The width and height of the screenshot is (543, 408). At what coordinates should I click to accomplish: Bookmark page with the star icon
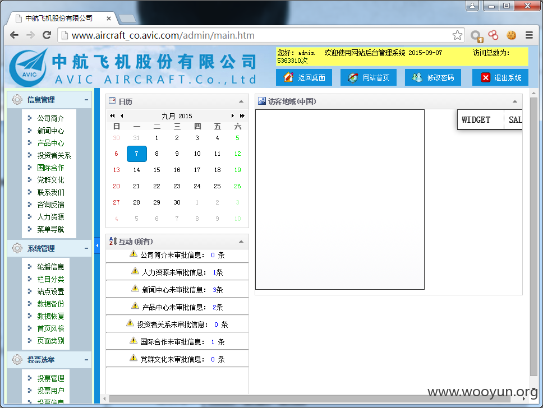(x=457, y=35)
